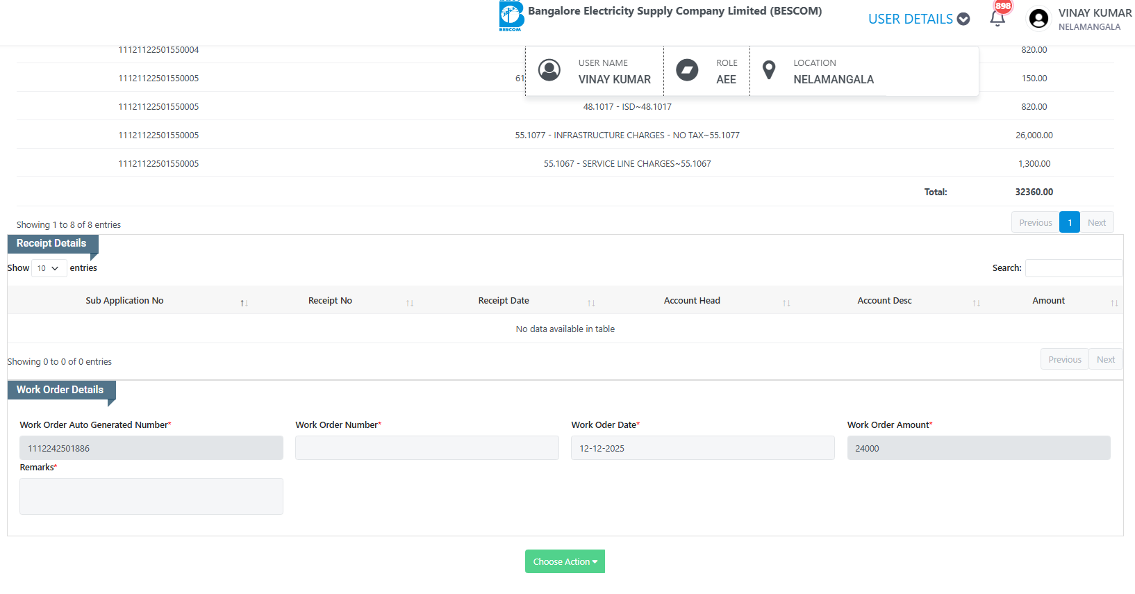The height and width of the screenshot is (594, 1135).
Task: Click Previous in Receipt Details pagination
Action: pos(1065,359)
